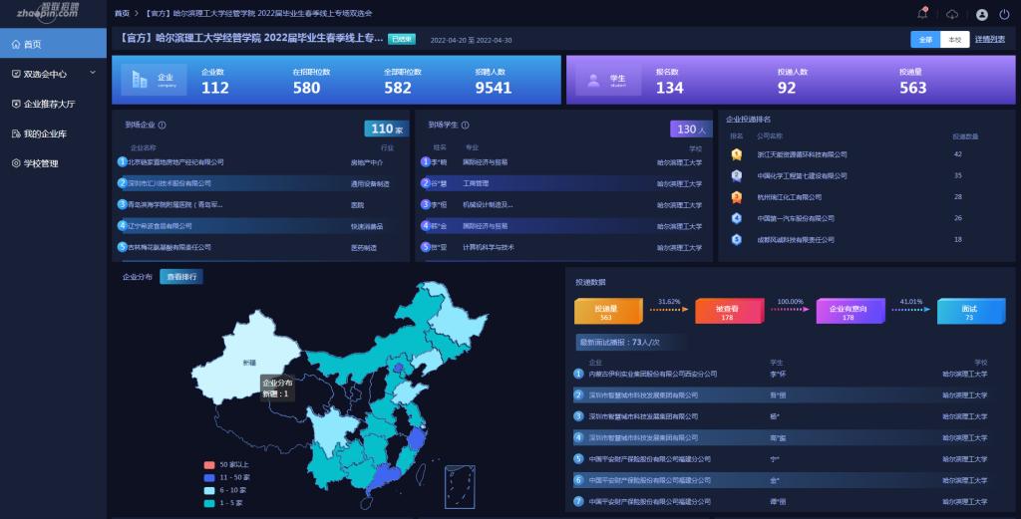Switch the data scope to 本校
Viewport: 1021px width, 519px height.
tap(954, 40)
